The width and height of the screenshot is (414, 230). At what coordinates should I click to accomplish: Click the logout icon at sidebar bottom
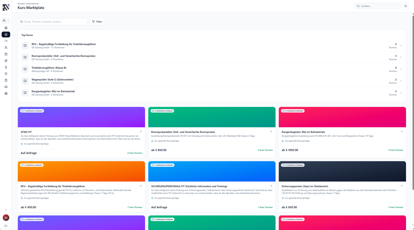pyautogui.click(x=6, y=226)
